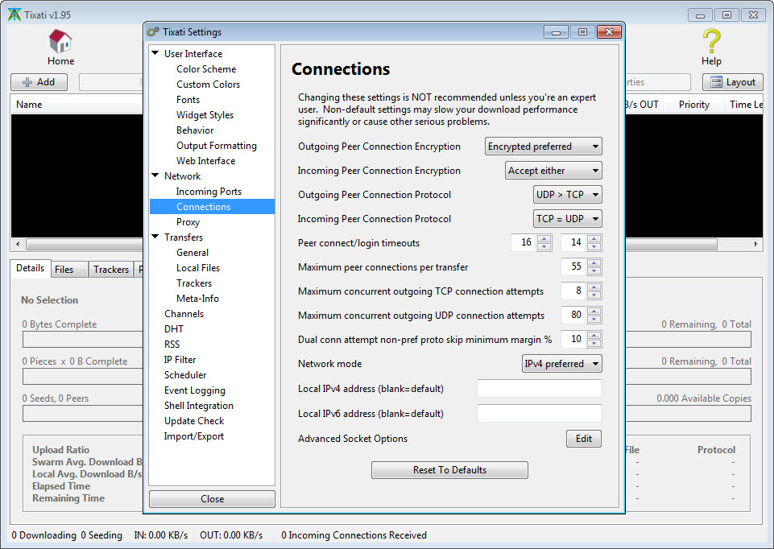Decrease the peer login timeout value 14
This screenshot has width=774, height=549.
click(x=594, y=246)
